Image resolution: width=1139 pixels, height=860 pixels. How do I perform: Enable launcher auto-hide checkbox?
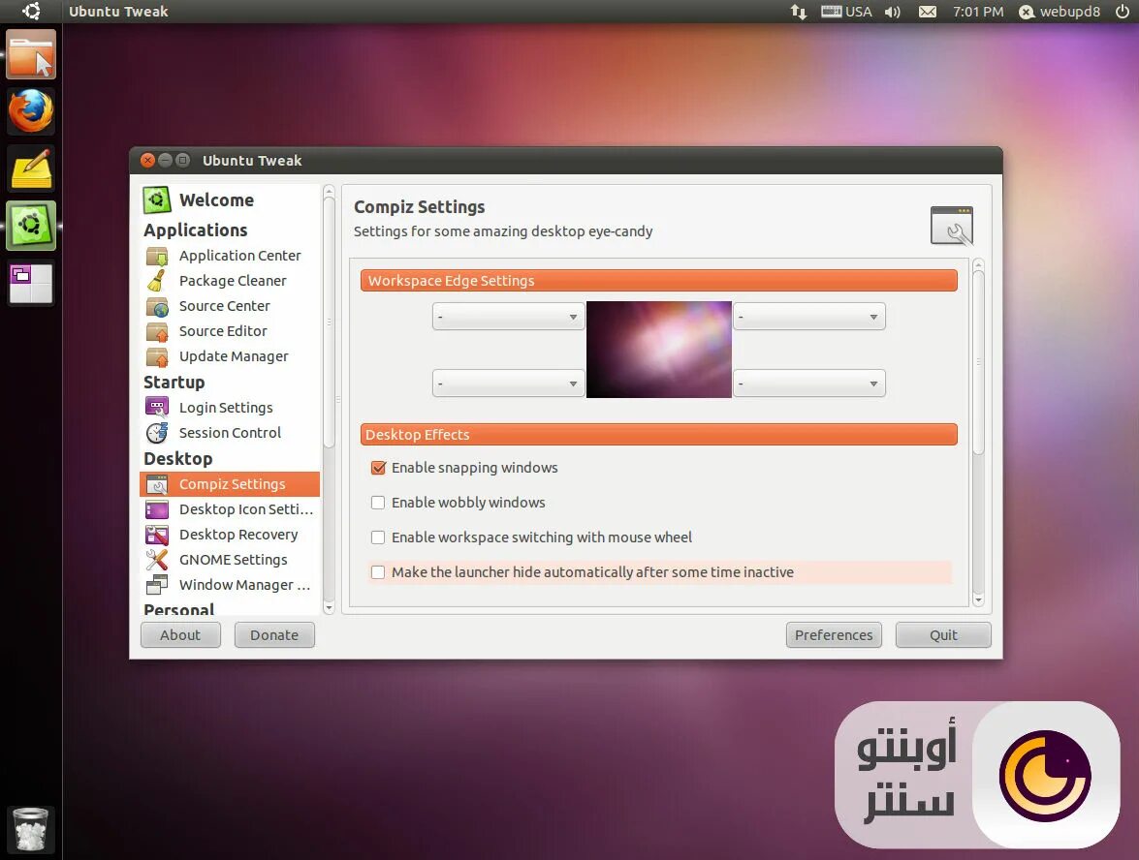pos(378,572)
